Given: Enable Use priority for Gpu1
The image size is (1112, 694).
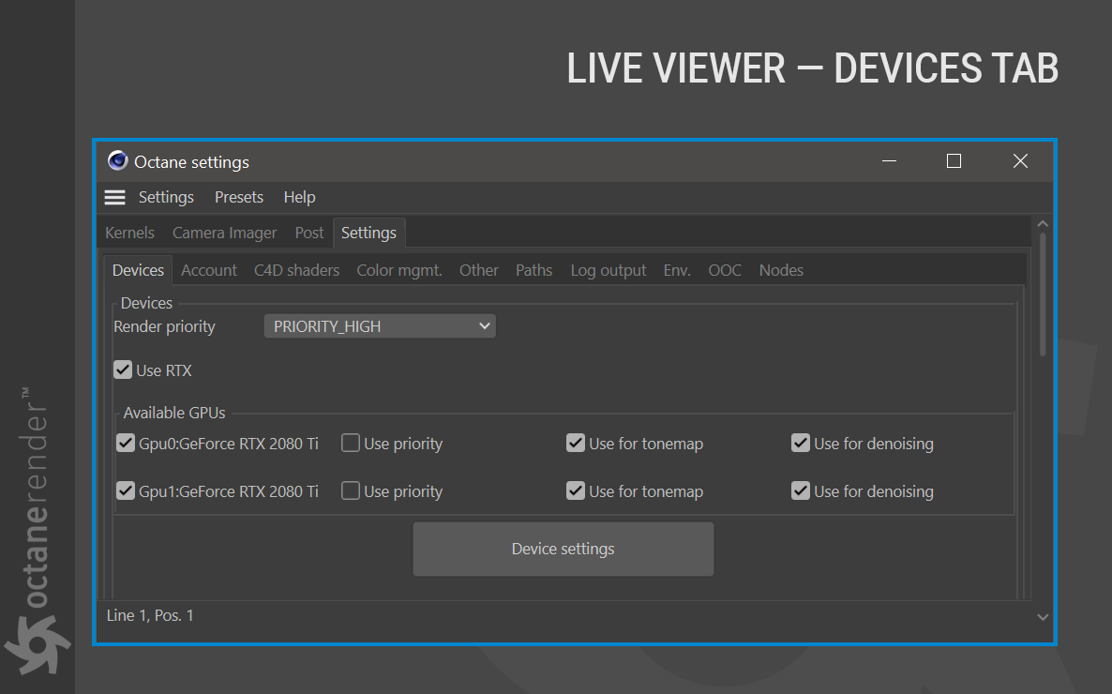Looking at the screenshot, I should pyautogui.click(x=351, y=490).
